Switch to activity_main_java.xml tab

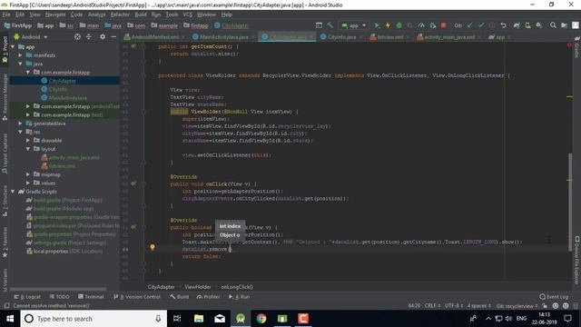click(449, 37)
